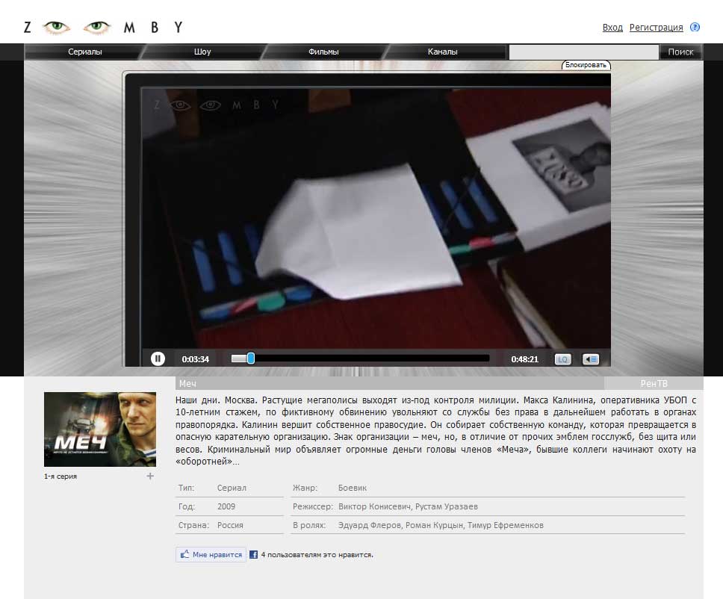Click the elapsed time 0:03:34

(x=196, y=359)
